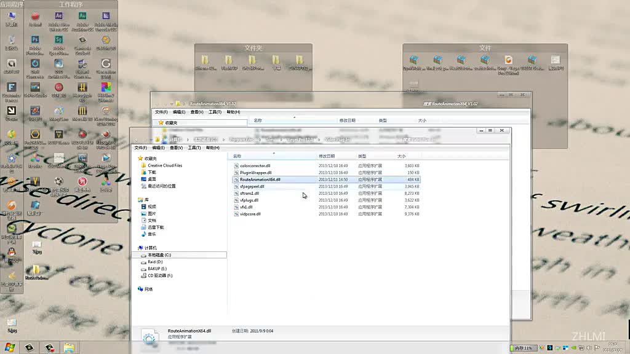Expand the 计算机 node in sidebar
This screenshot has height=354, width=630.
(x=140, y=248)
